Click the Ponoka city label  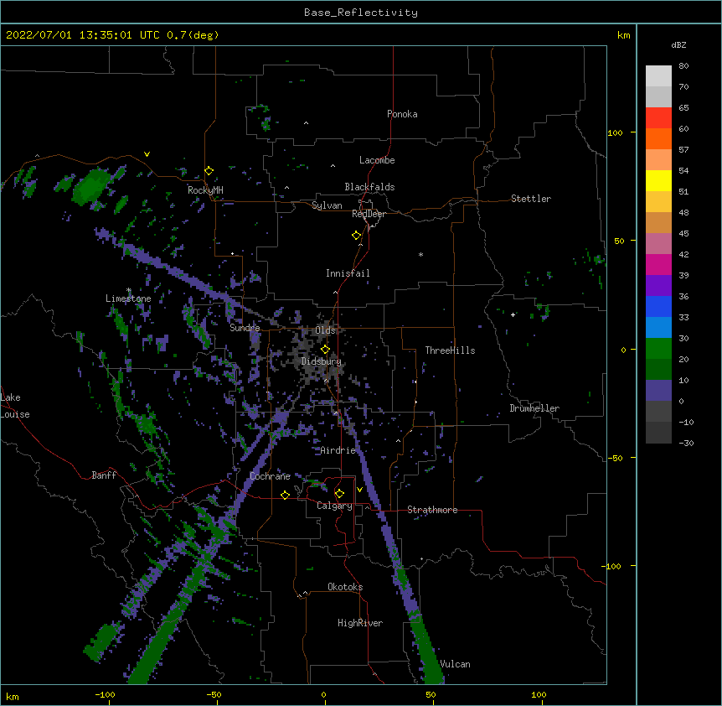point(402,114)
